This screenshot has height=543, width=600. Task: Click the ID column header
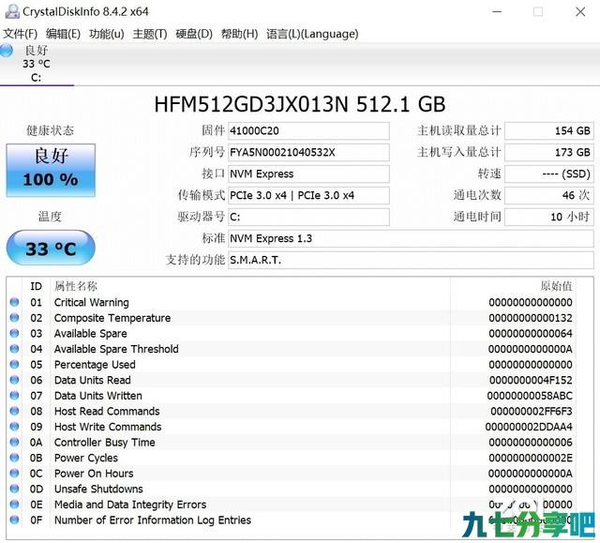coord(36,286)
